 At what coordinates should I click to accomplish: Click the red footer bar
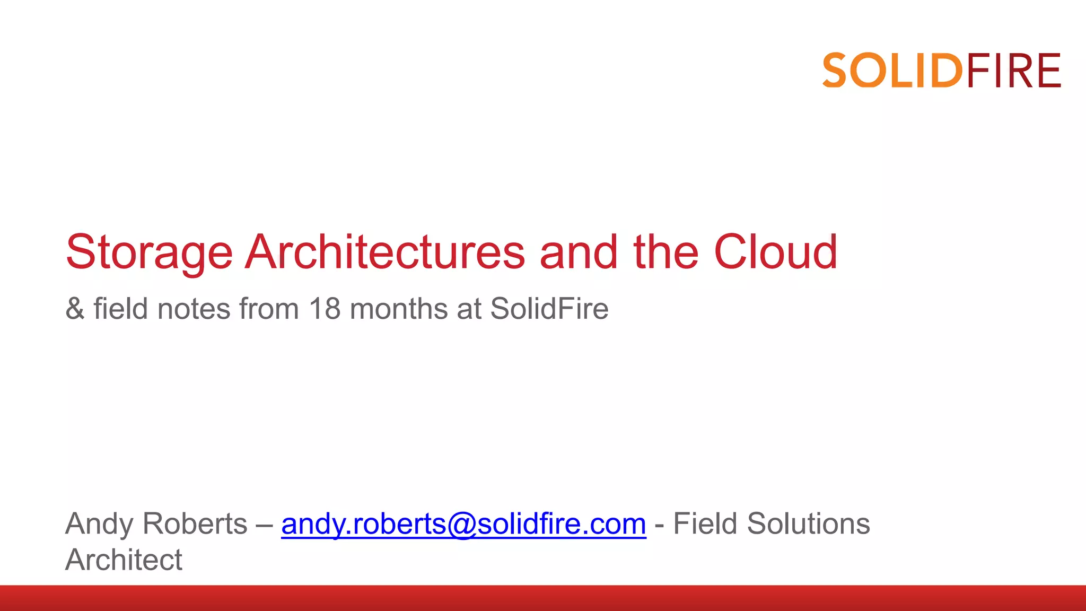pyautogui.click(x=543, y=598)
